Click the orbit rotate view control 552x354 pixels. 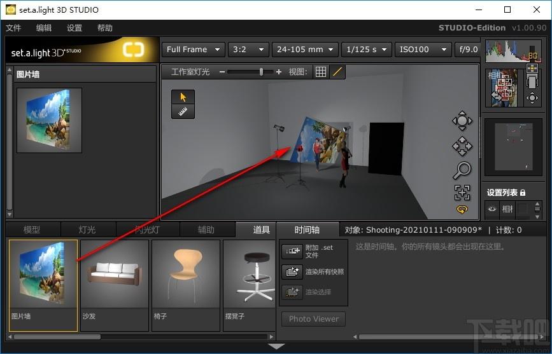[462, 121]
